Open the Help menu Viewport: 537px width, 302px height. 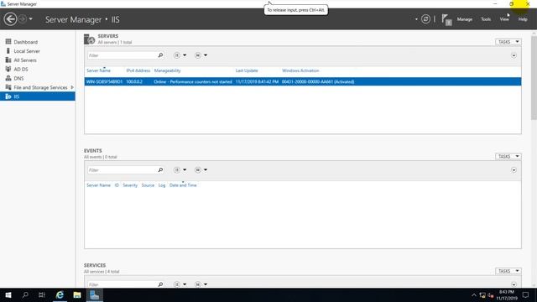(523, 19)
